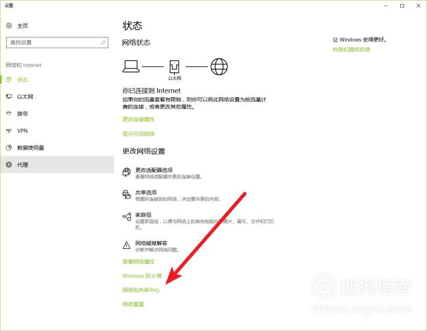Click the 数据使用量 pie chart icon

[9, 148]
